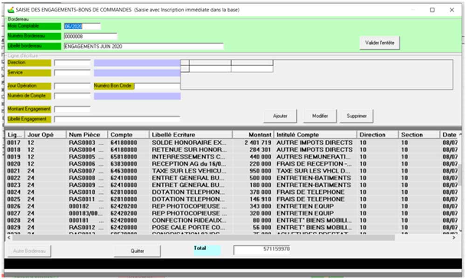Sort by the Montant column header

[253, 135]
